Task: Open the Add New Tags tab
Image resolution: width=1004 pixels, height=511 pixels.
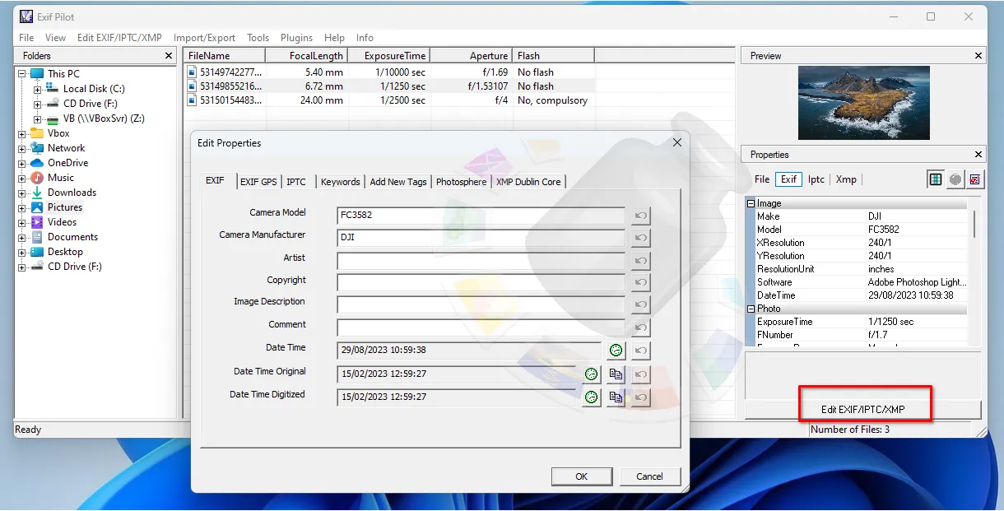Action: tap(398, 182)
